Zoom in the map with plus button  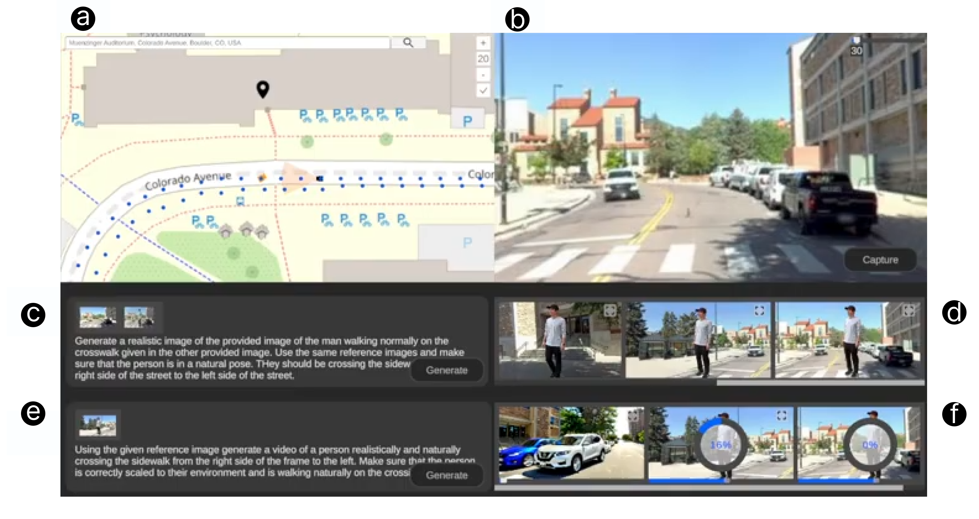[x=483, y=43]
